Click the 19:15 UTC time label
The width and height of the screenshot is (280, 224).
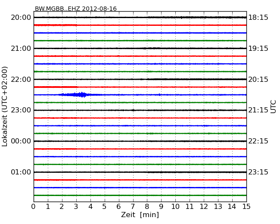[258, 48]
